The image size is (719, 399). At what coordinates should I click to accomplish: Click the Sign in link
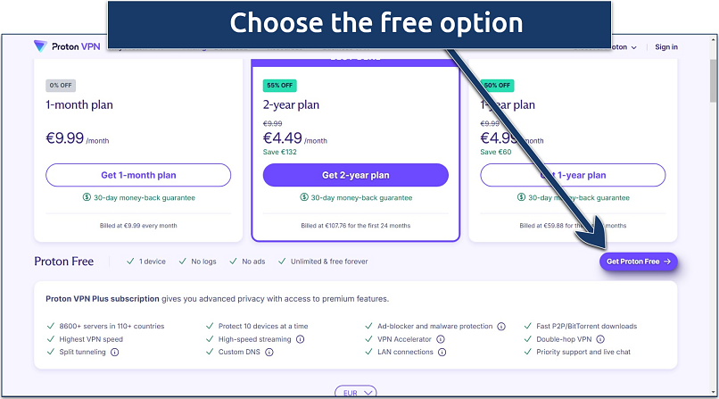tap(665, 47)
